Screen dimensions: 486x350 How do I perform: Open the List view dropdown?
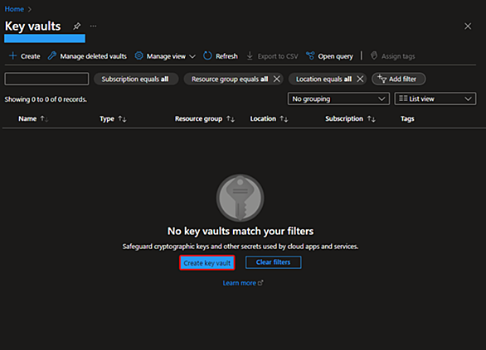tap(435, 99)
